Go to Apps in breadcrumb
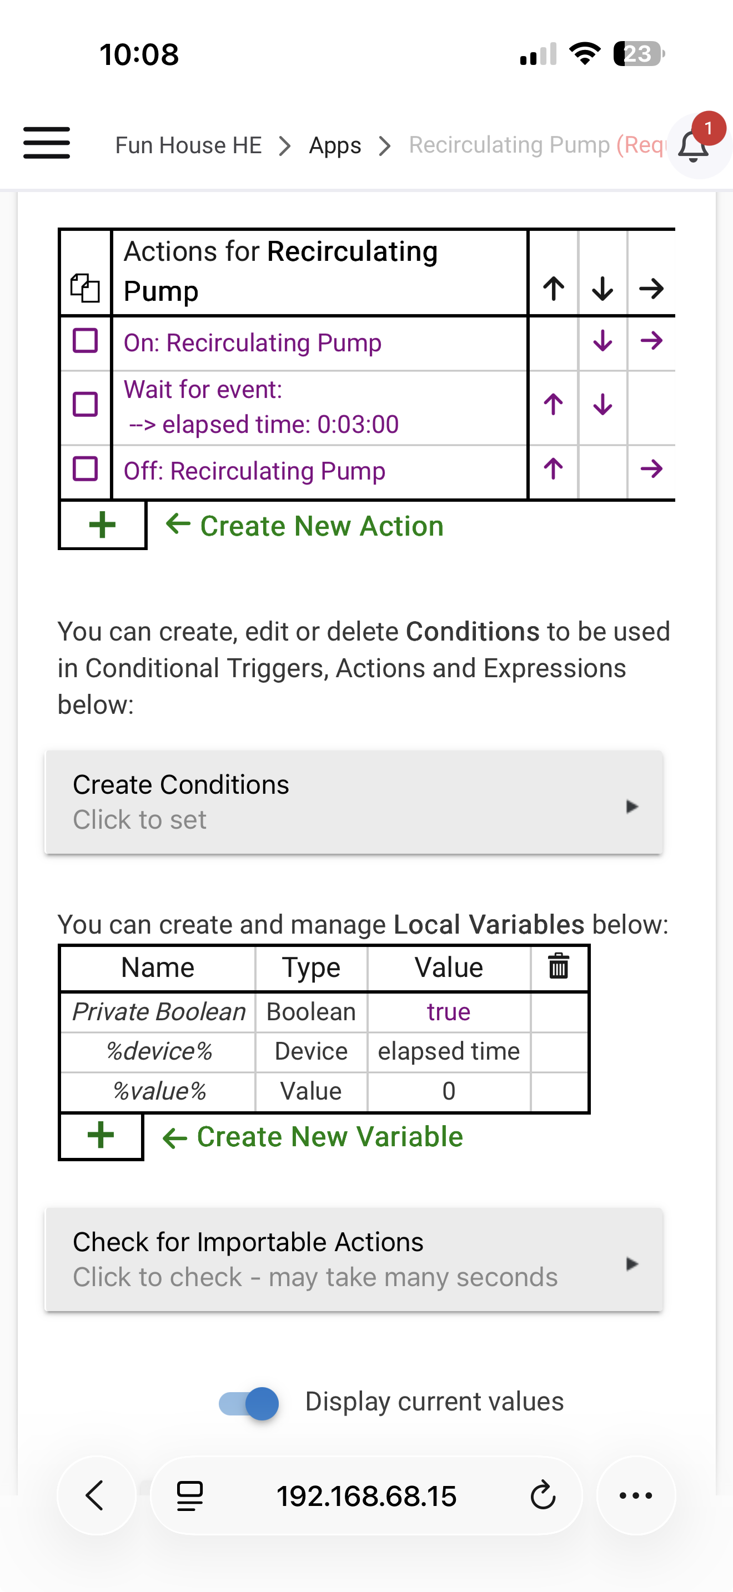The width and height of the screenshot is (733, 1592). tap(335, 146)
